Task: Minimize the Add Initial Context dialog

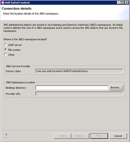Action: 118,3
